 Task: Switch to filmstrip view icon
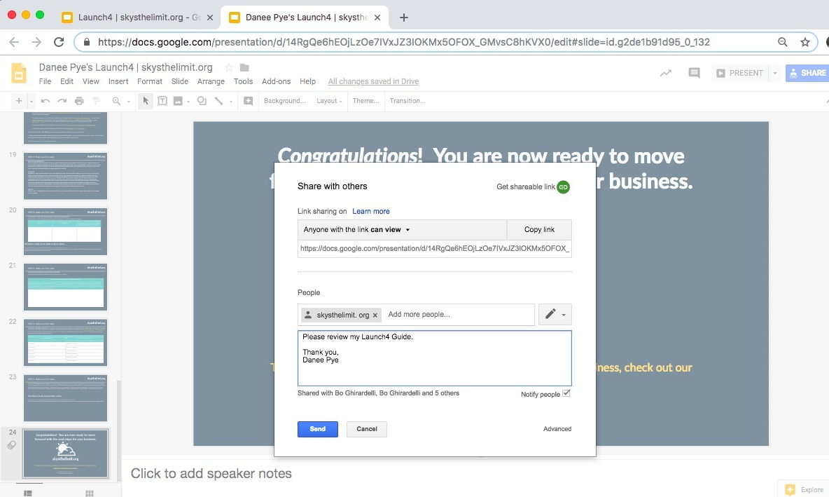click(x=28, y=493)
